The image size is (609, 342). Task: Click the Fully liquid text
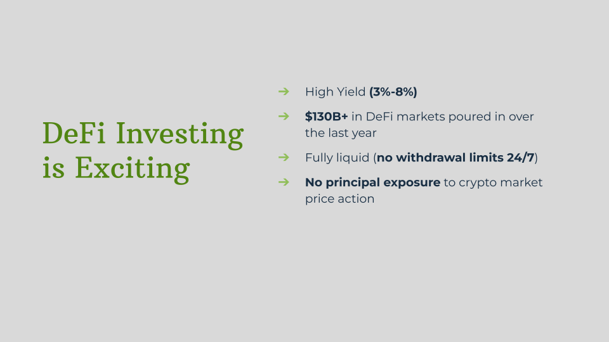point(337,158)
